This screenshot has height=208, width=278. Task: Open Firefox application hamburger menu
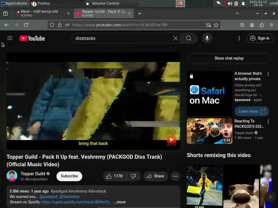(271, 25)
